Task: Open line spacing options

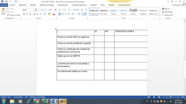Action: coord(74,14)
